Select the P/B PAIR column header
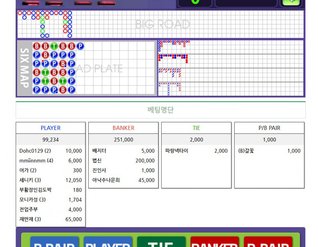The width and height of the screenshot is (318, 247). pyautogui.click(x=269, y=128)
